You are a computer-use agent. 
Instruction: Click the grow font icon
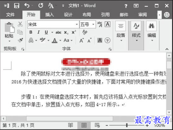pyautogui.click(x=82, y=40)
